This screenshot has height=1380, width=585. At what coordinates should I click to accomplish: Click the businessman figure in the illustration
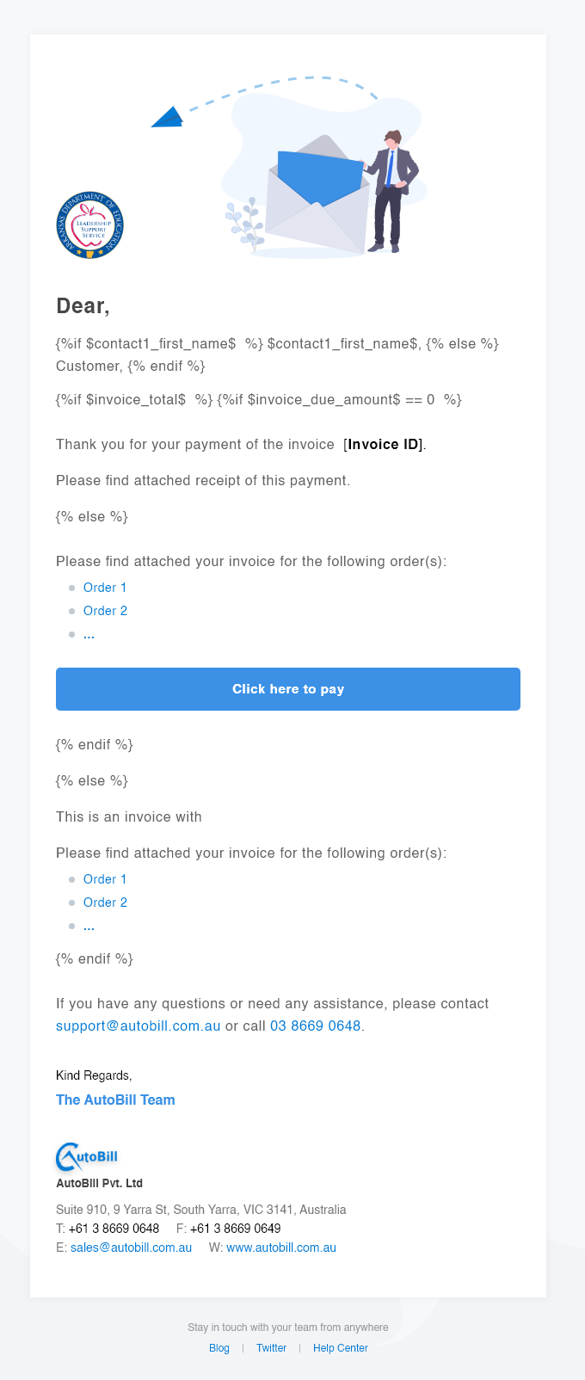coord(392,191)
